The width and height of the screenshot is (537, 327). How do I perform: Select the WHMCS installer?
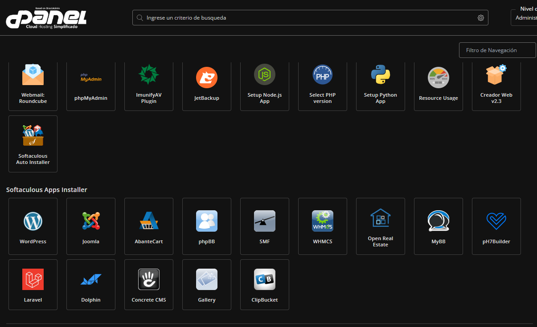[322, 226]
